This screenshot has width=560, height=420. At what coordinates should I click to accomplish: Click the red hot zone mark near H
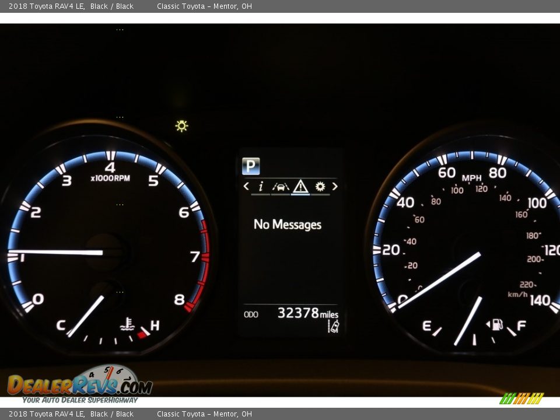tap(142, 335)
